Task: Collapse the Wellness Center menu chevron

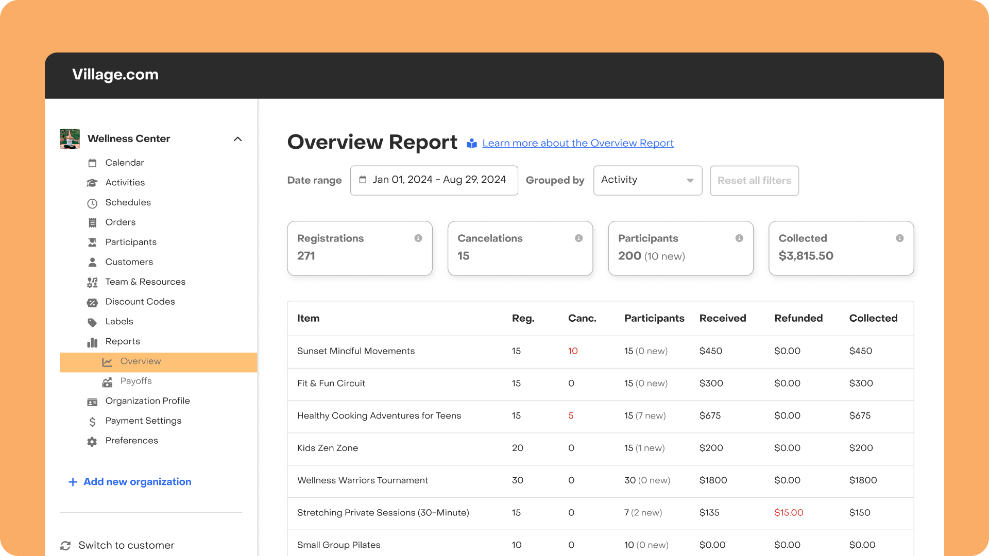Action: (237, 139)
